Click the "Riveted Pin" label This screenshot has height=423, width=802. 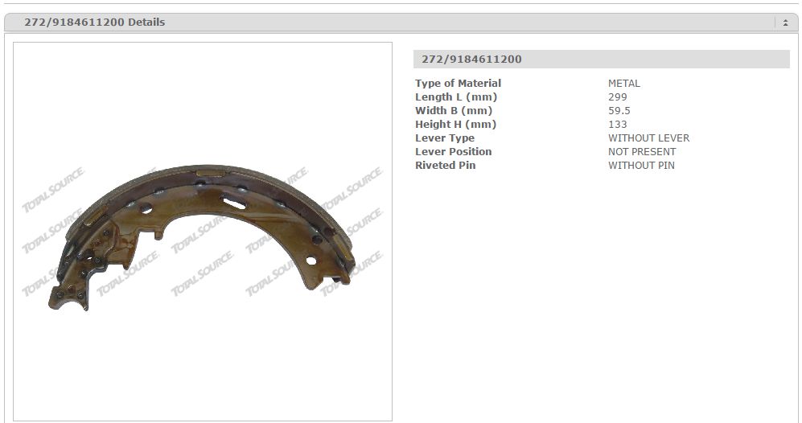coord(445,165)
